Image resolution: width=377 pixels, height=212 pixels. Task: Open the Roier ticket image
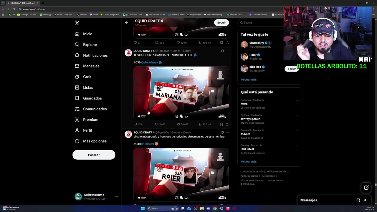click(x=181, y=175)
